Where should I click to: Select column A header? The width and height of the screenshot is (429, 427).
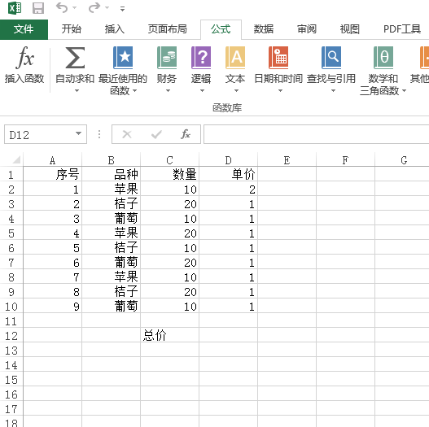point(53,160)
